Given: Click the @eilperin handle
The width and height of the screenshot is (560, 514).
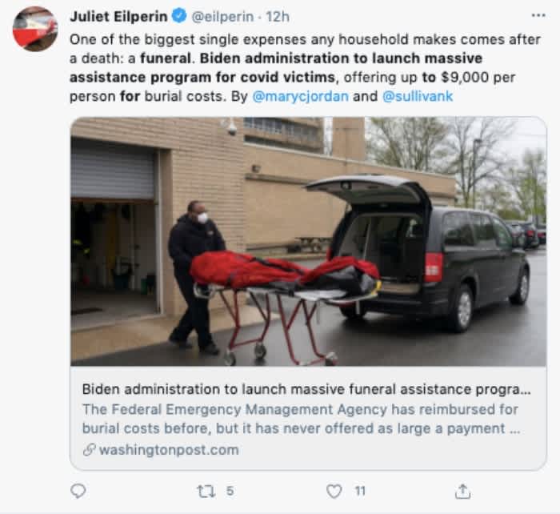Looking at the screenshot, I should (x=222, y=17).
